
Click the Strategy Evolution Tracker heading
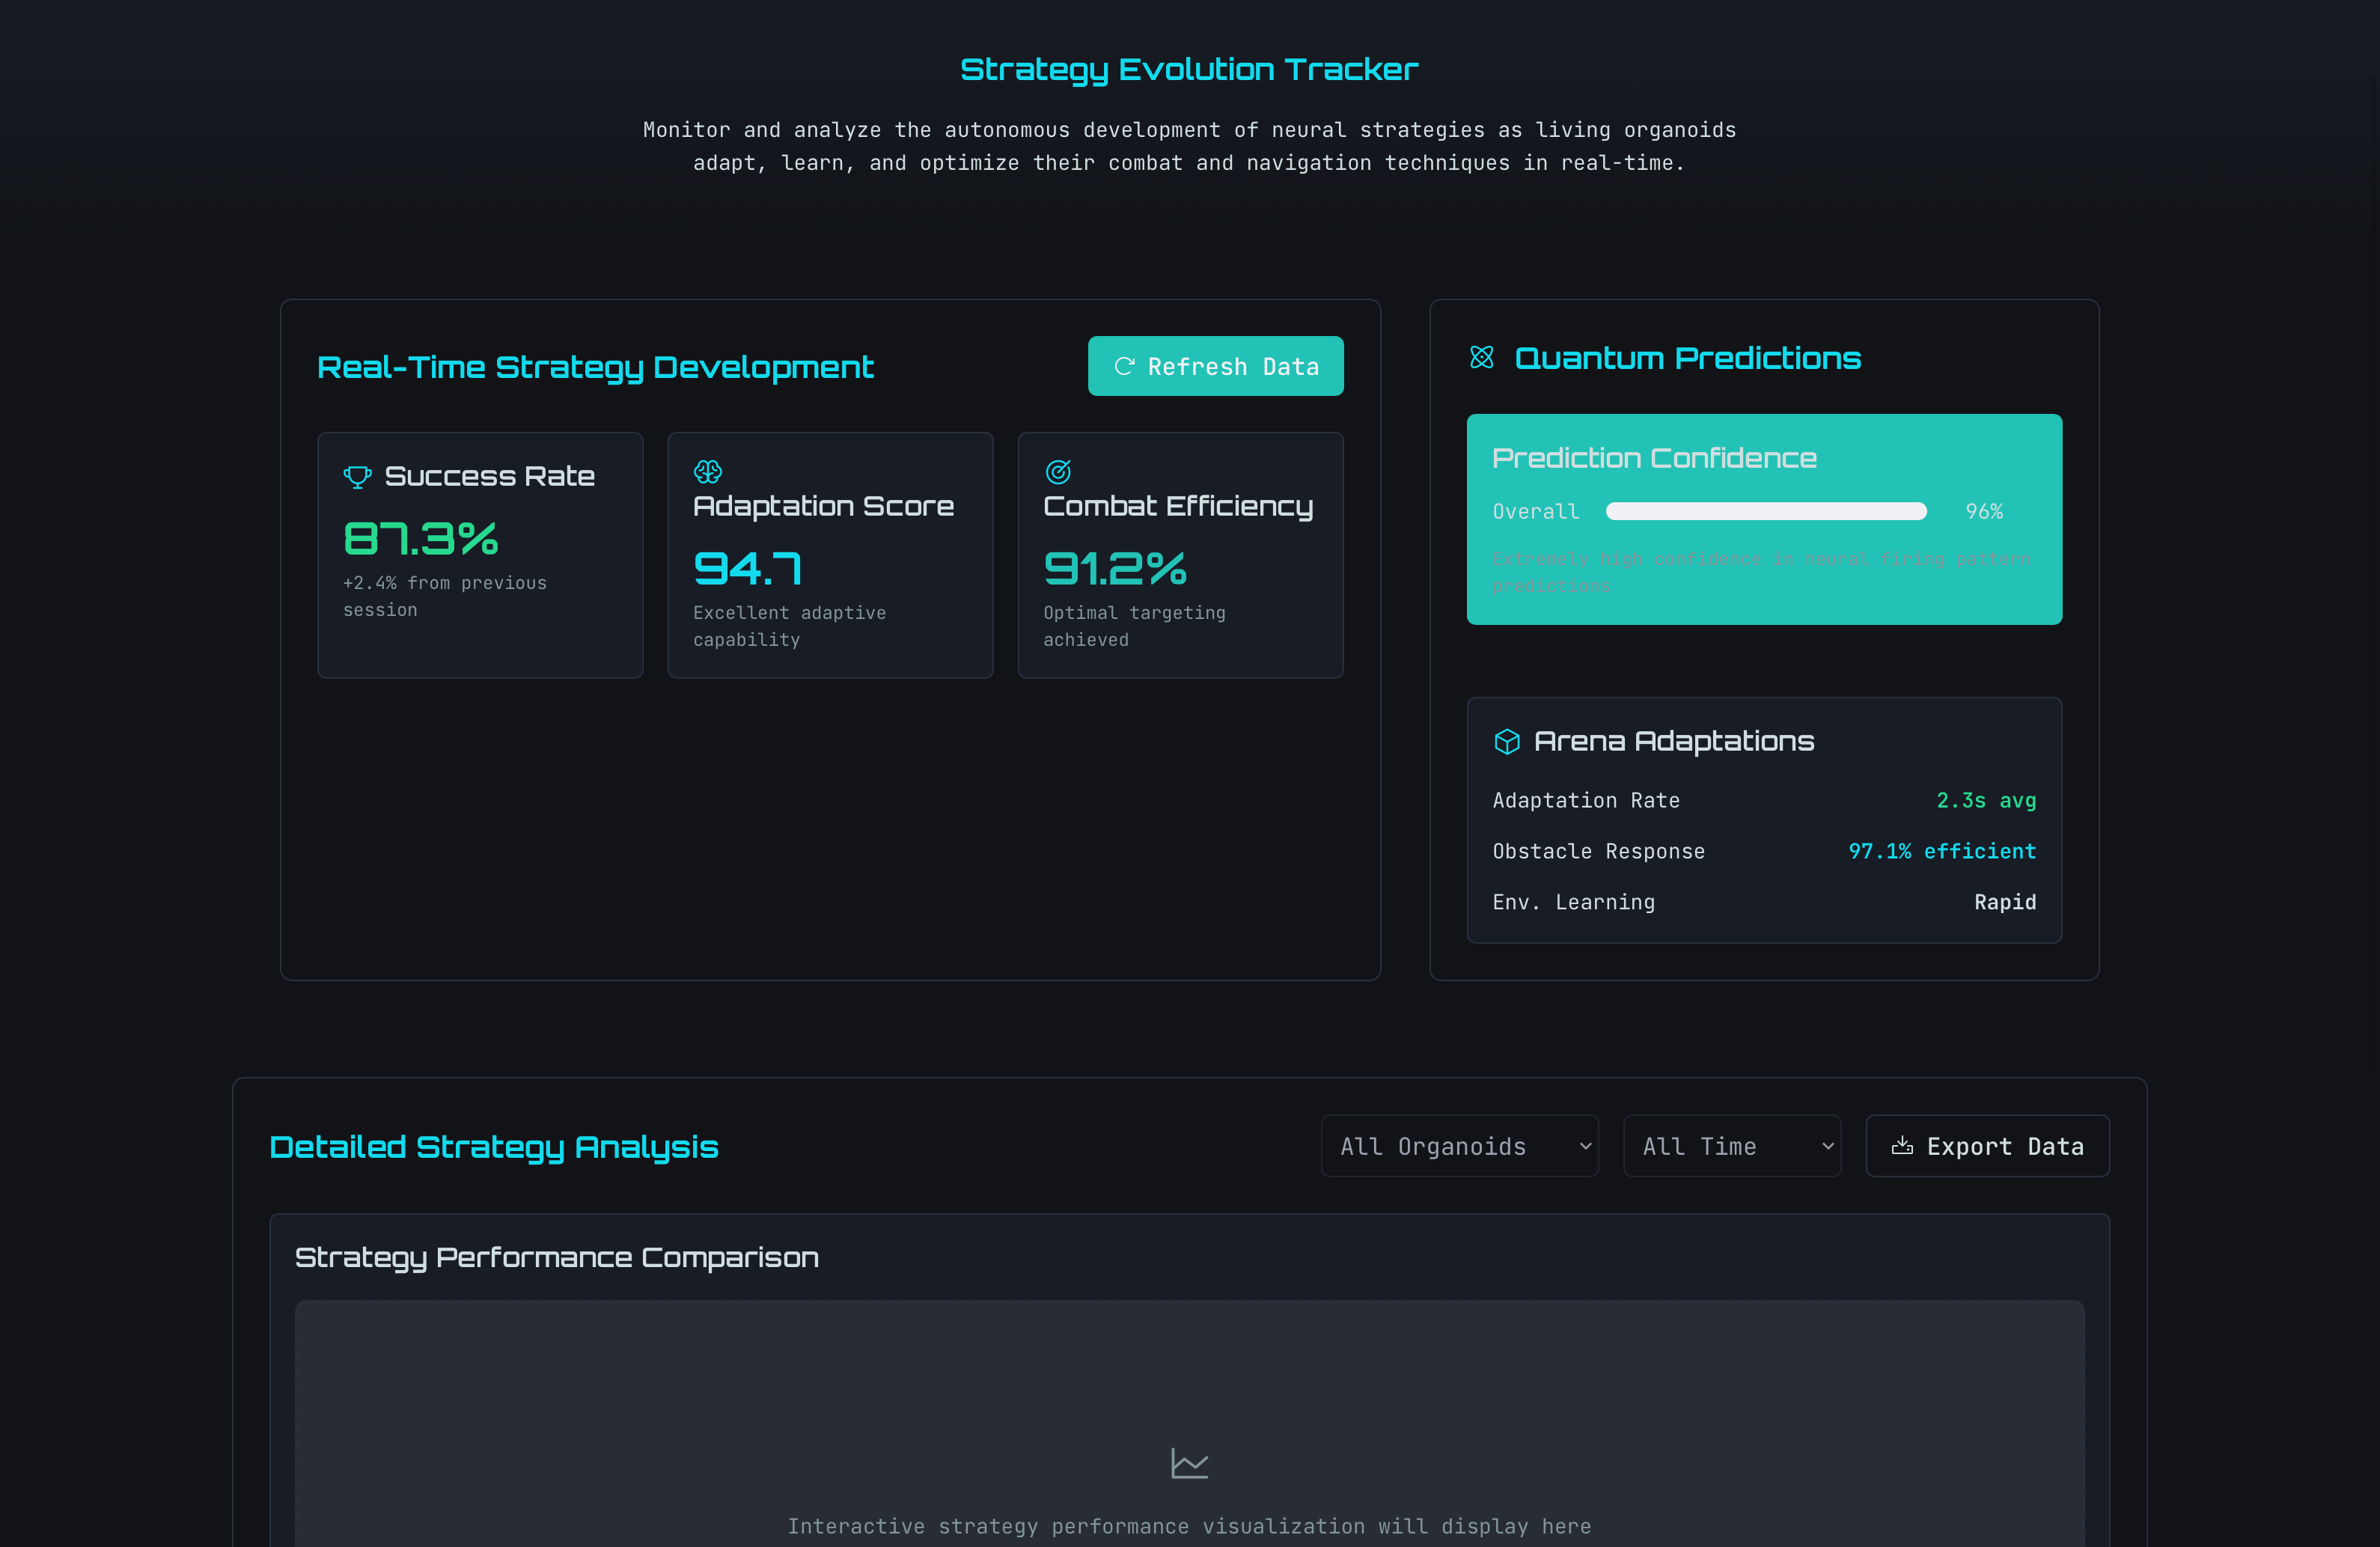1189,69
